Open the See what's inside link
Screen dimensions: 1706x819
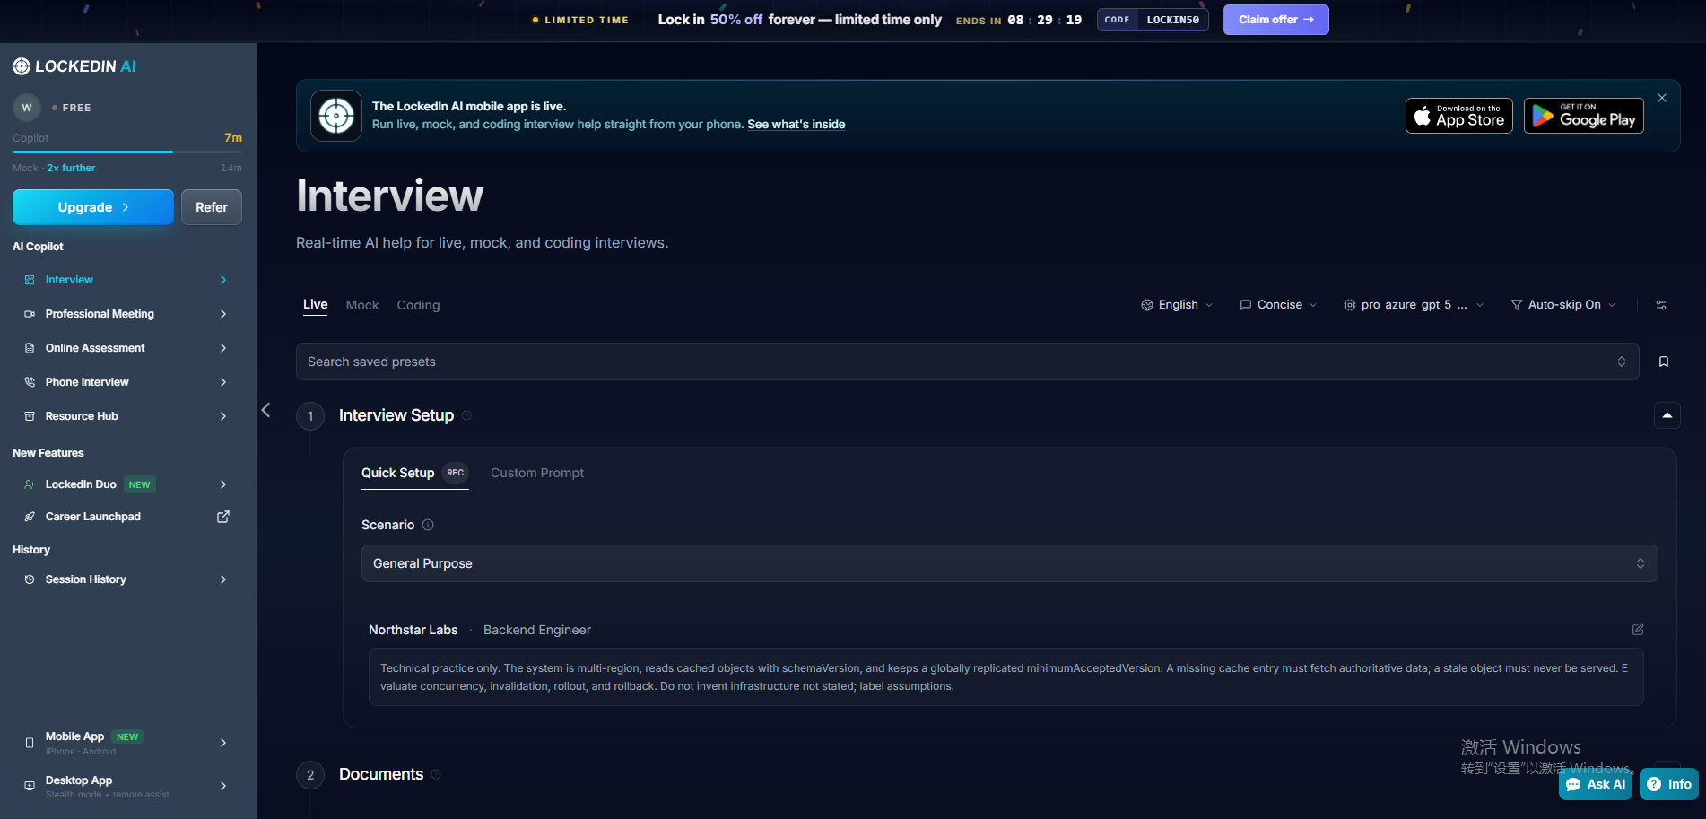pos(796,125)
